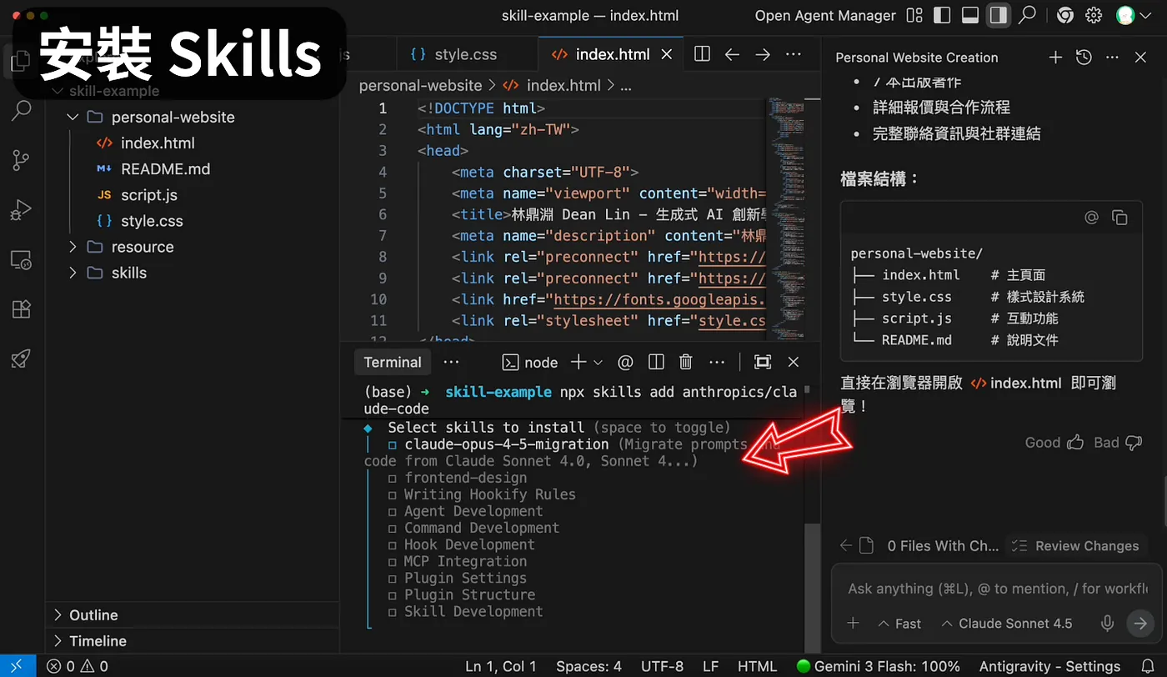Select the Terminal panel tab
The width and height of the screenshot is (1167, 677).
tap(393, 362)
